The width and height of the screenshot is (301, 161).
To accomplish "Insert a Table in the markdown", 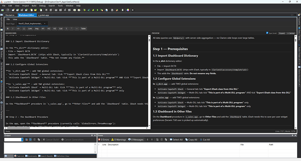I will tap(83, 29).
